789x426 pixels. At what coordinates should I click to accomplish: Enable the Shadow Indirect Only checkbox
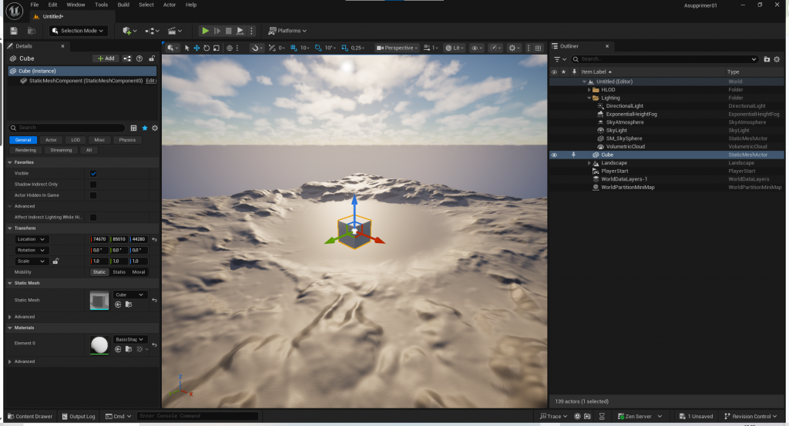tap(93, 185)
